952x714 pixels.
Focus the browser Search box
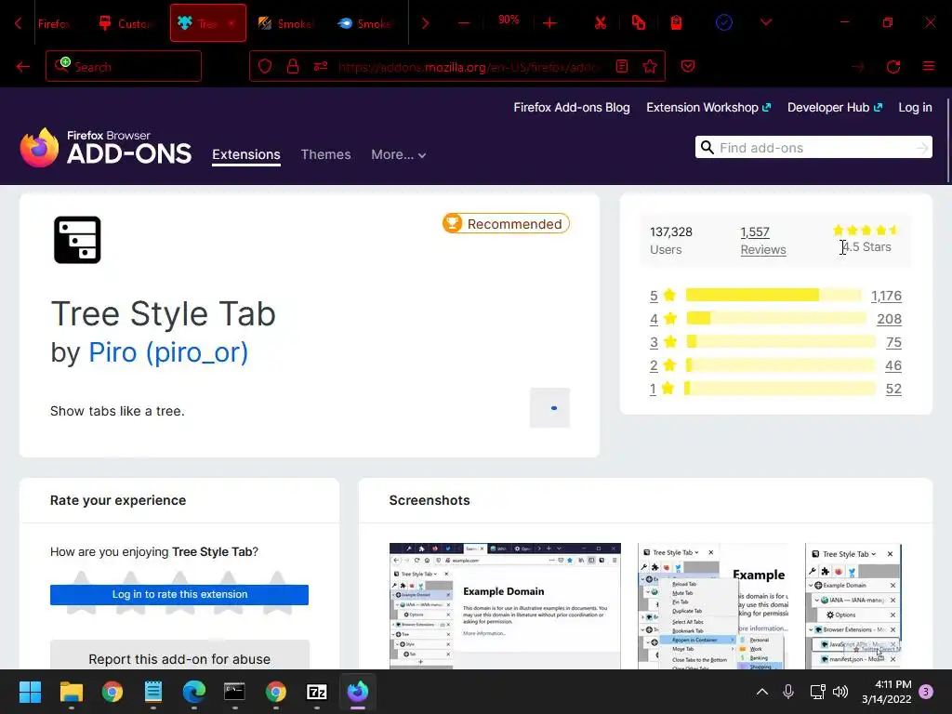coord(124,66)
